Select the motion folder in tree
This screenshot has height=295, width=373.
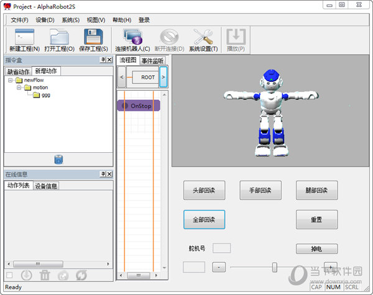[x=36, y=88]
